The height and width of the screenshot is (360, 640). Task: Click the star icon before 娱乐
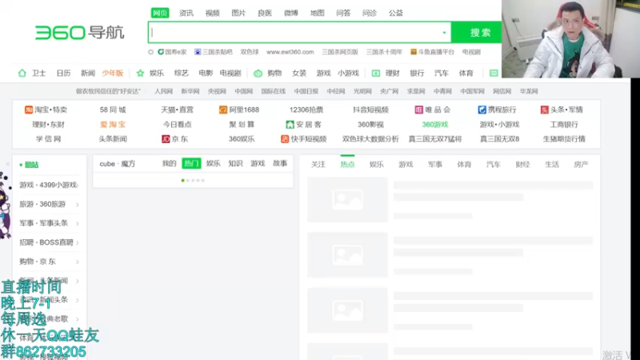(141, 73)
